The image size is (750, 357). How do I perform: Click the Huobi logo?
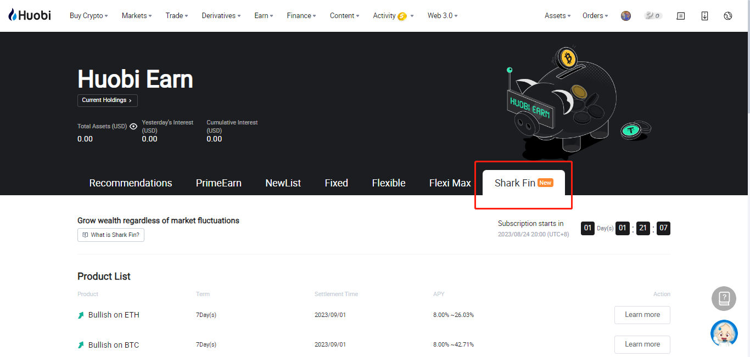tap(30, 15)
